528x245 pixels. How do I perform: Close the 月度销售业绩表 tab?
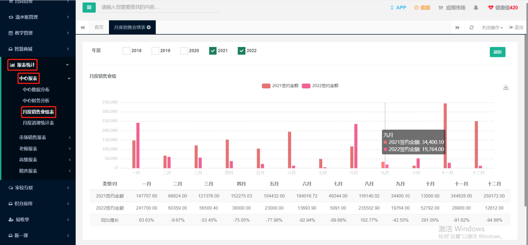(148, 27)
